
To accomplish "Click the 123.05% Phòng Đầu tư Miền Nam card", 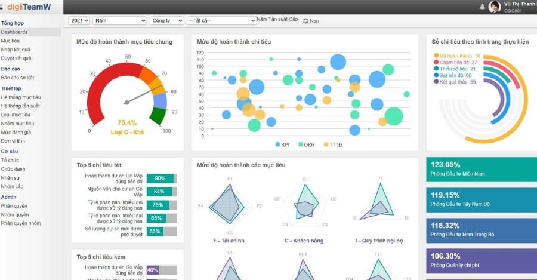I will (482, 169).
